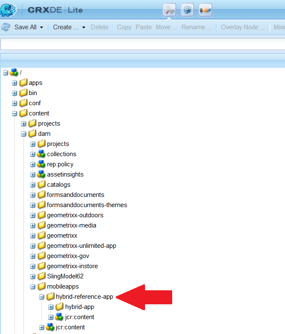
Task: Collapse the dam folder
Action: [x=24, y=134]
